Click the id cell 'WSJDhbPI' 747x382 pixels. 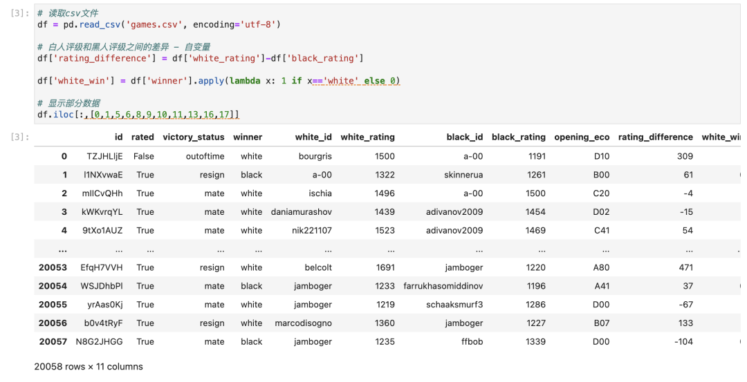click(102, 286)
